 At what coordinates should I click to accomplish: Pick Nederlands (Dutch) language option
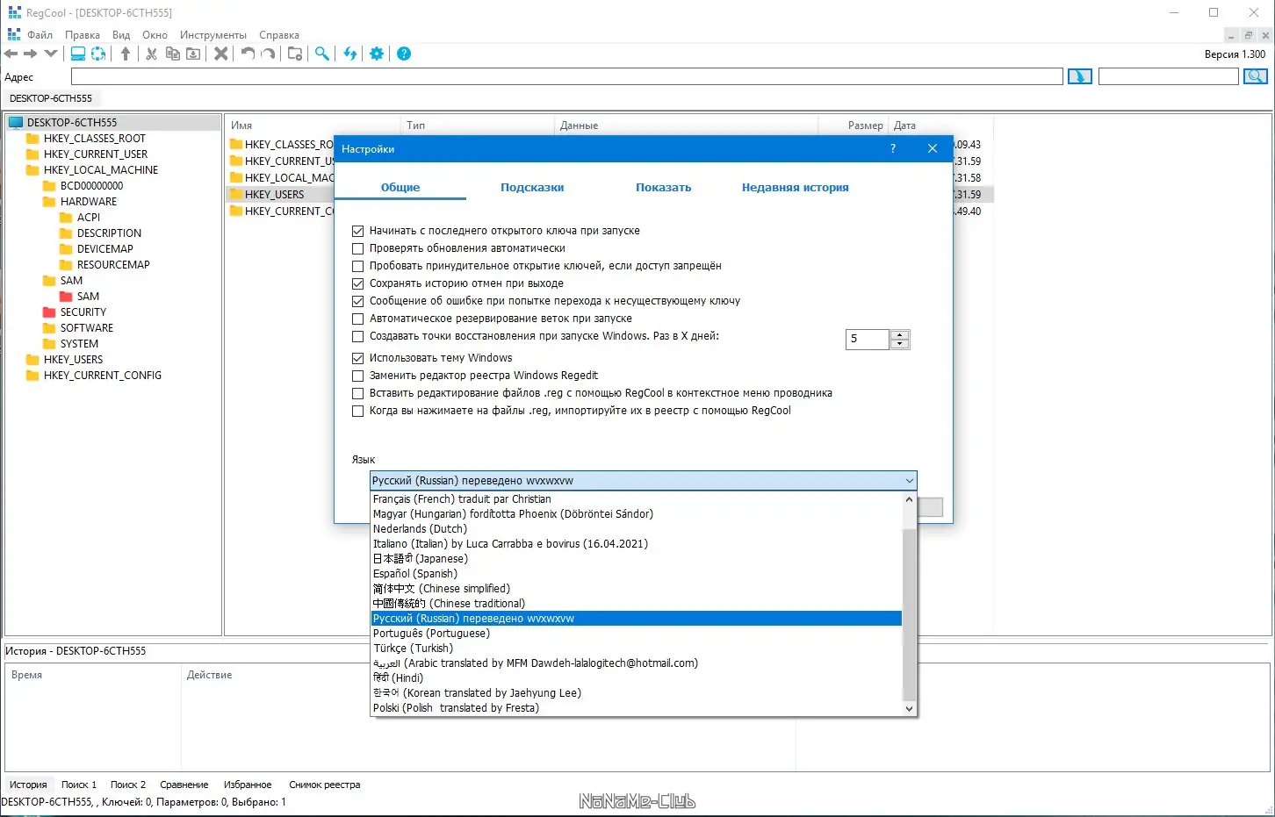tap(637, 529)
